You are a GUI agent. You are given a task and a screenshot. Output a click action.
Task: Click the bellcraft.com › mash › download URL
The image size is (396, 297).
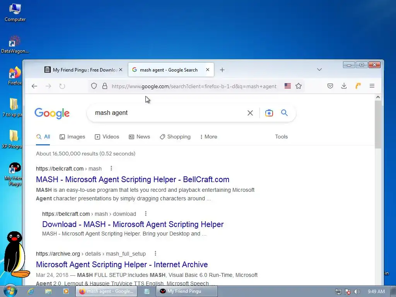click(x=89, y=214)
